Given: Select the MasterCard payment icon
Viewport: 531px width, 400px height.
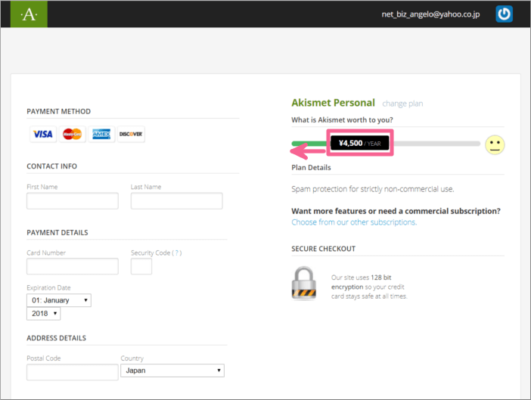Looking at the screenshot, I should click(72, 134).
